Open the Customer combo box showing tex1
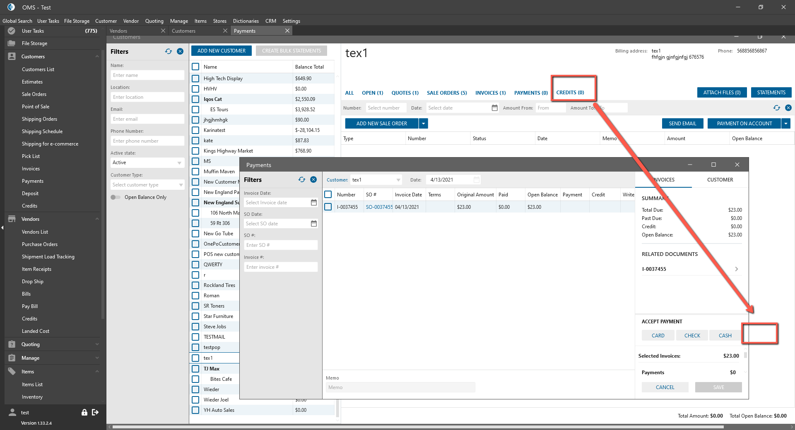This screenshot has width=795, height=430. click(376, 180)
